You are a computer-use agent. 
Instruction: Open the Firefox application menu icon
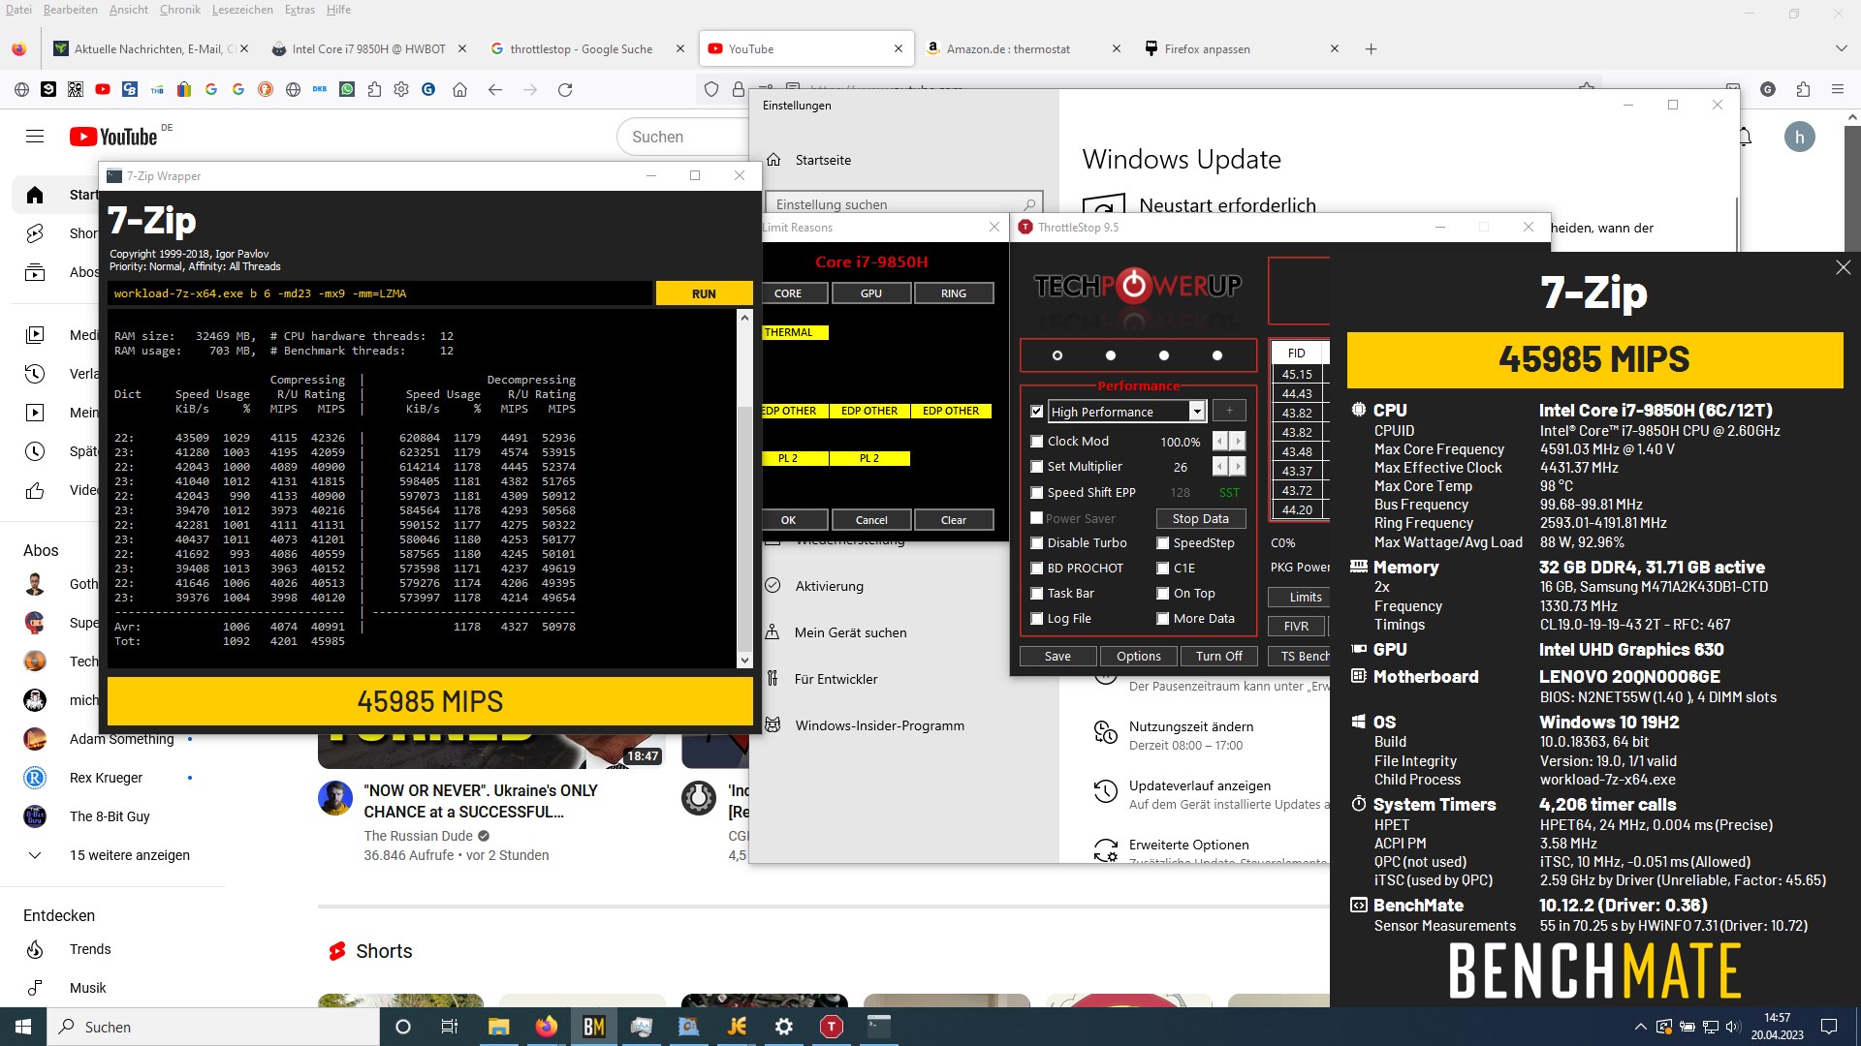[x=1837, y=89]
